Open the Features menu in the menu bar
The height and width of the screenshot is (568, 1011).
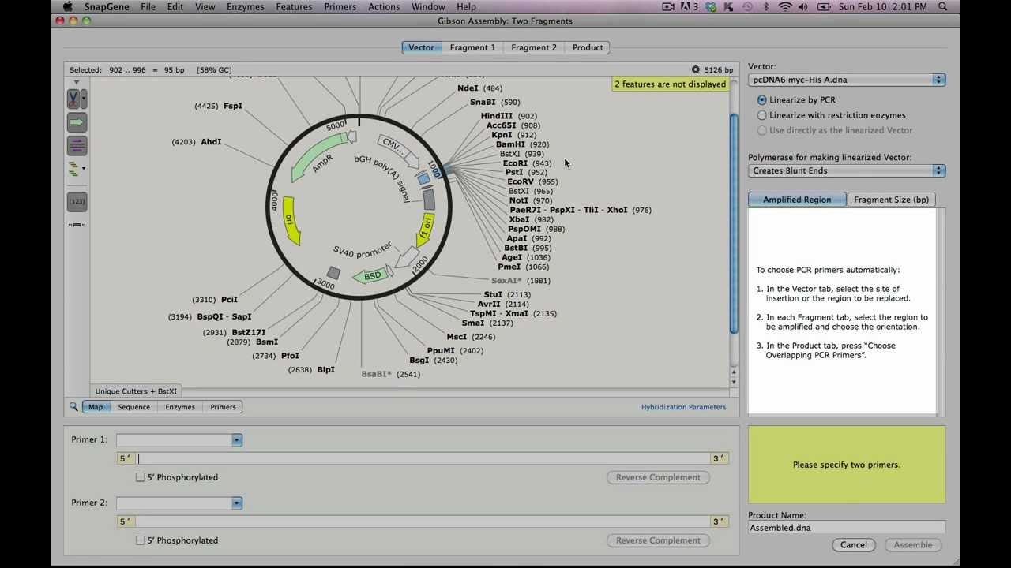[x=294, y=7]
